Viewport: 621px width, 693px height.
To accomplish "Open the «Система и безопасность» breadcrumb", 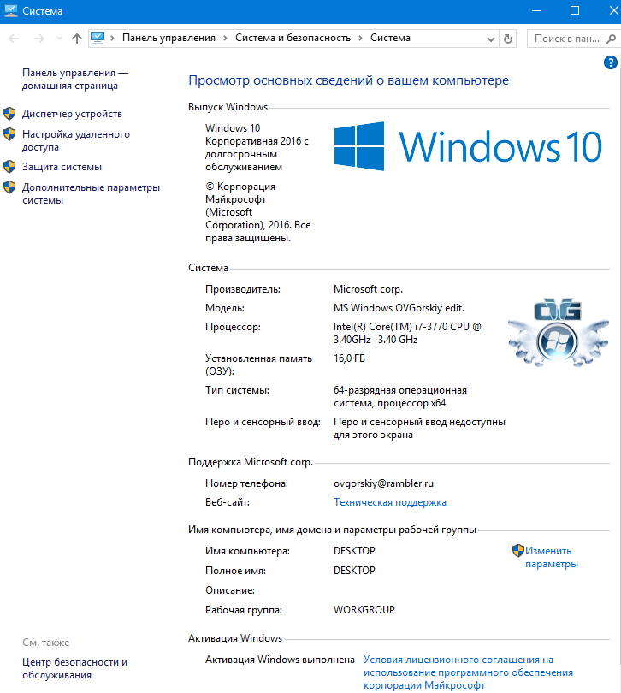I will click(x=293, y=38).
